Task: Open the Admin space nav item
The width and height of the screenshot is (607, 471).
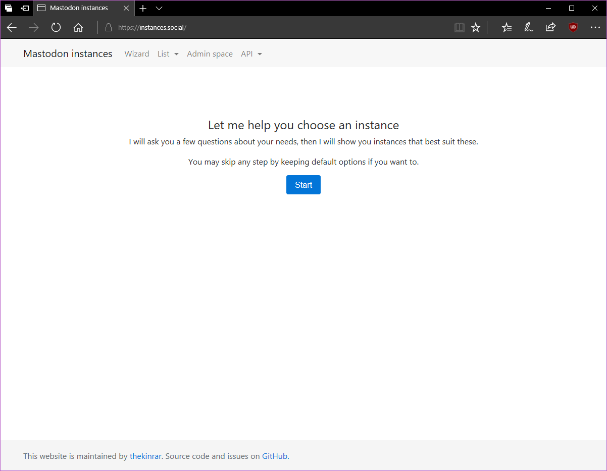Action: (210, 54)
